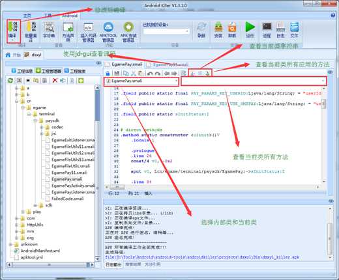The image size is (339, 280).
Task: Click the navigate forward arrow in the editor toolbar
Action: 174,74
